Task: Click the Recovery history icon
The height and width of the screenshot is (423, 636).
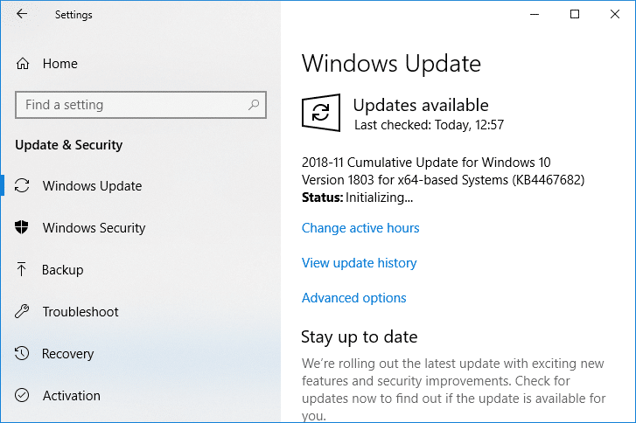Action: coord(23,354)
